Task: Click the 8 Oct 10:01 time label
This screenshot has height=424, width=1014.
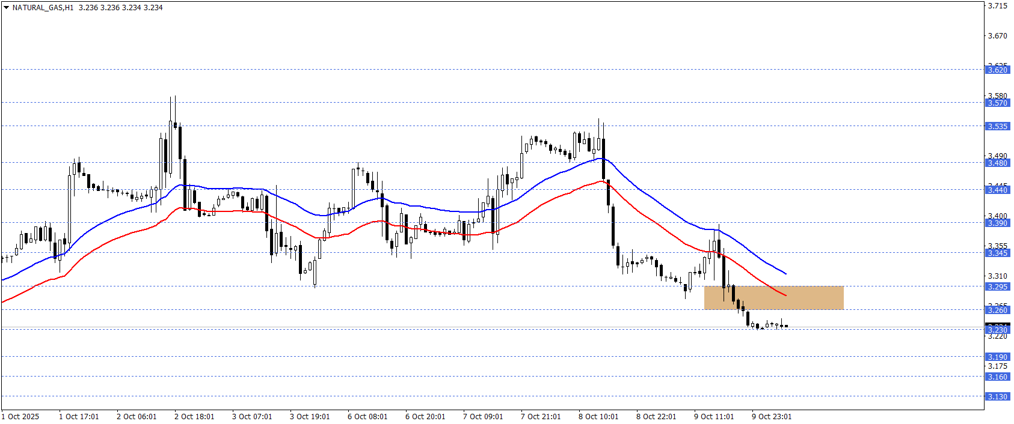Action: coord(598,417)
